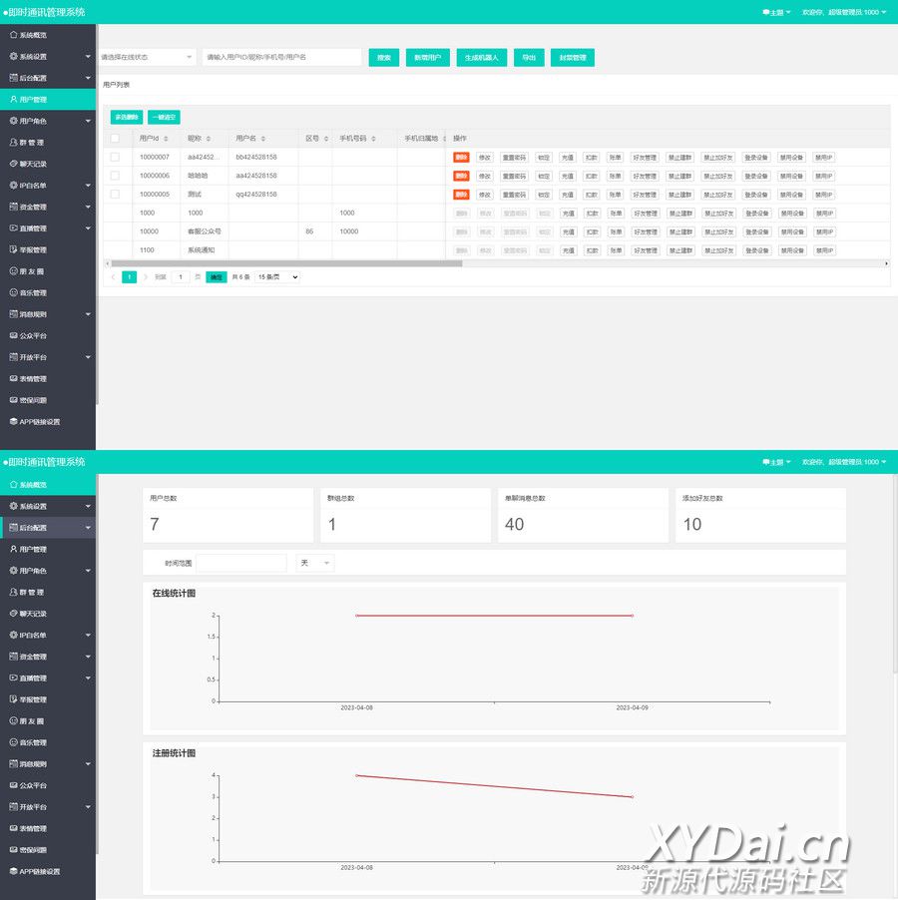The image size is (898, 900).
Task: Sort by the 区号 column arrows
Action: pyautogui.click(x=325, y=139)
